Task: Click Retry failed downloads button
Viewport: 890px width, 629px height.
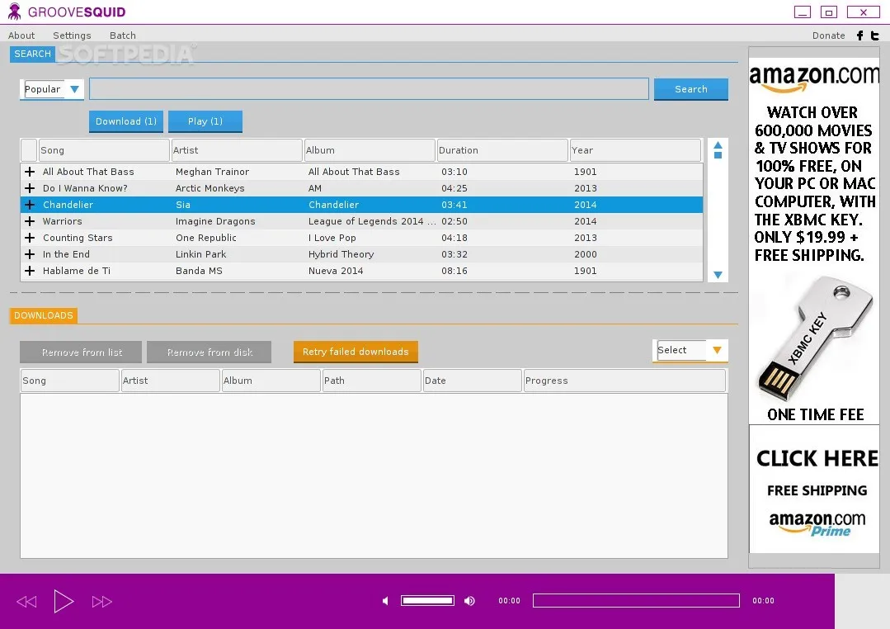Action: [356, 352]
